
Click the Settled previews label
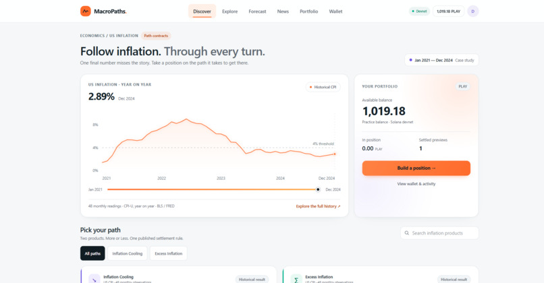click(433, 140)
